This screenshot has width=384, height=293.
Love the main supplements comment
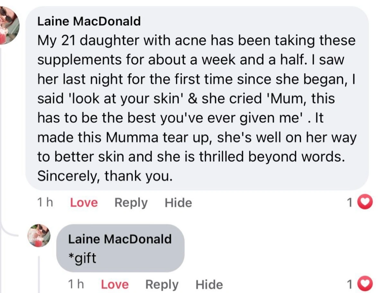[x=84, y=203]
